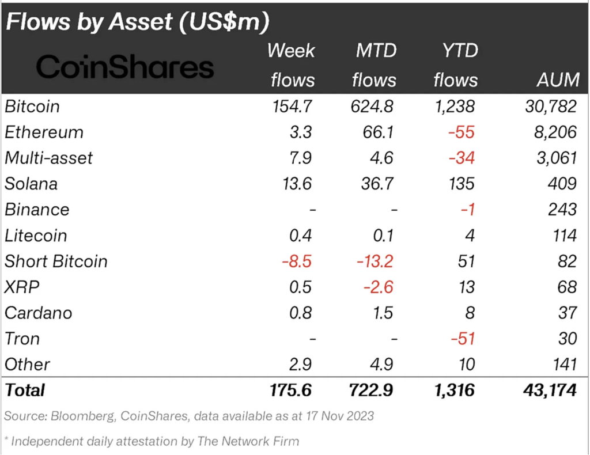Click the YTD flows column header
The image size is (590, 455).
[456, 65]
